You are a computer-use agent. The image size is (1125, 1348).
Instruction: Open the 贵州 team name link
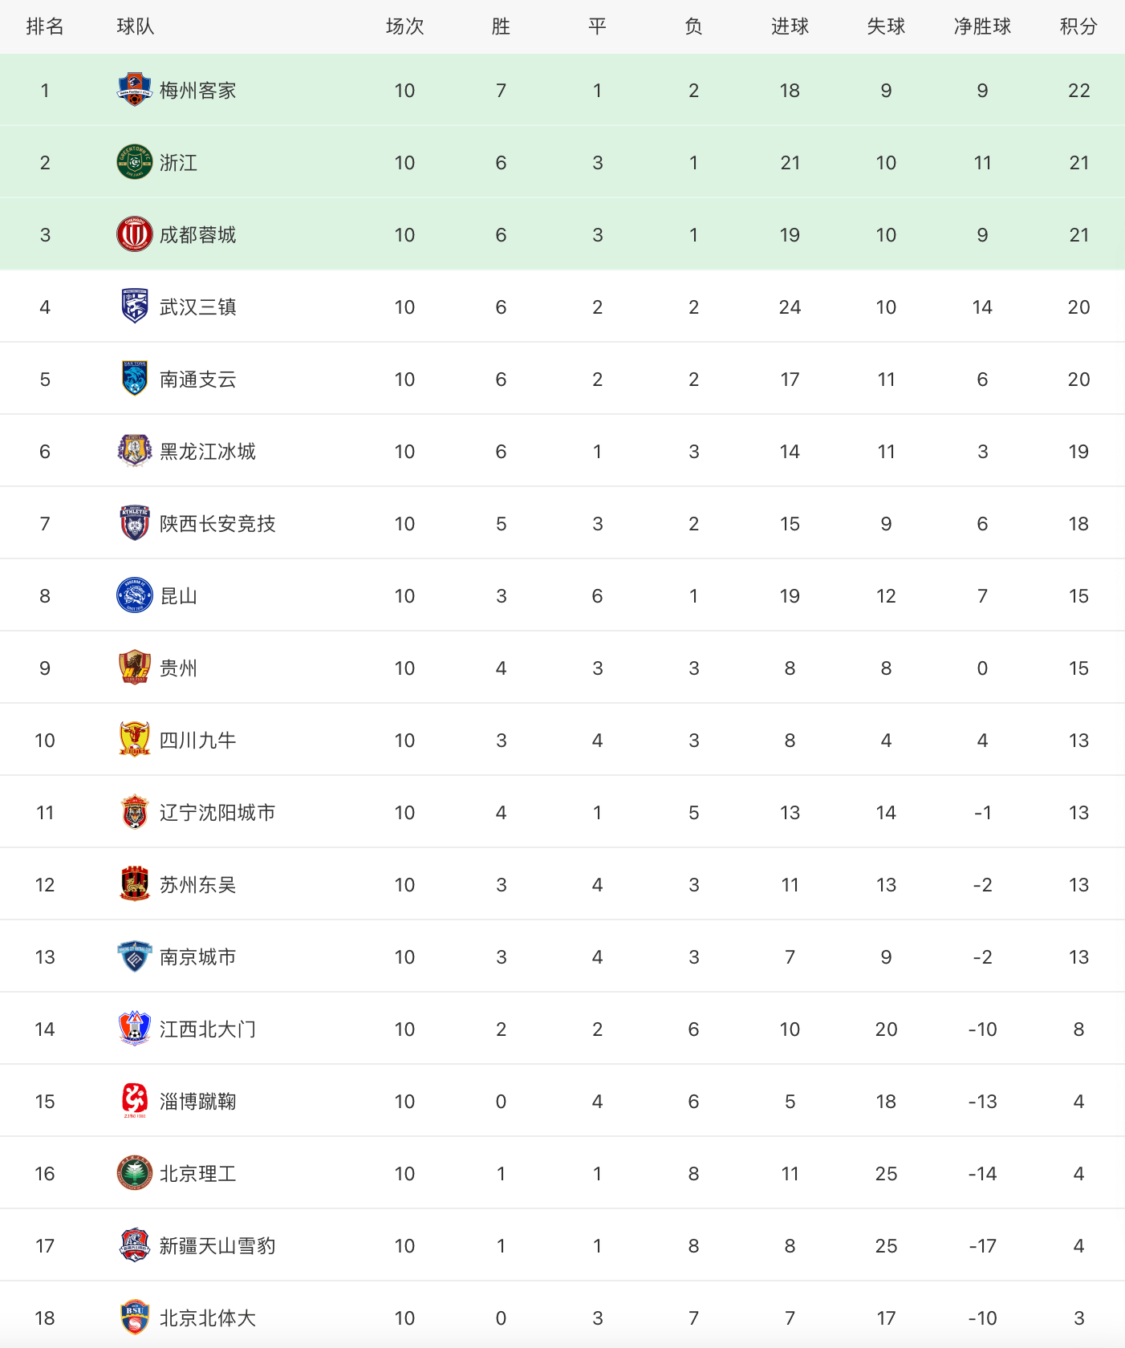pos(178,668)
